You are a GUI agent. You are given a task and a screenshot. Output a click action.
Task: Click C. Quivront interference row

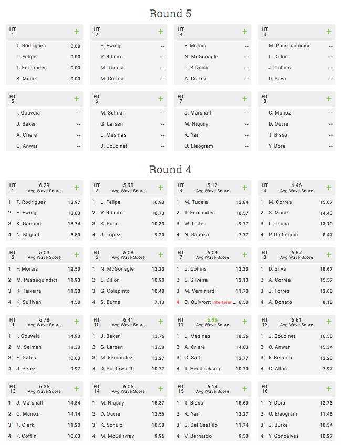click(212, 302)
